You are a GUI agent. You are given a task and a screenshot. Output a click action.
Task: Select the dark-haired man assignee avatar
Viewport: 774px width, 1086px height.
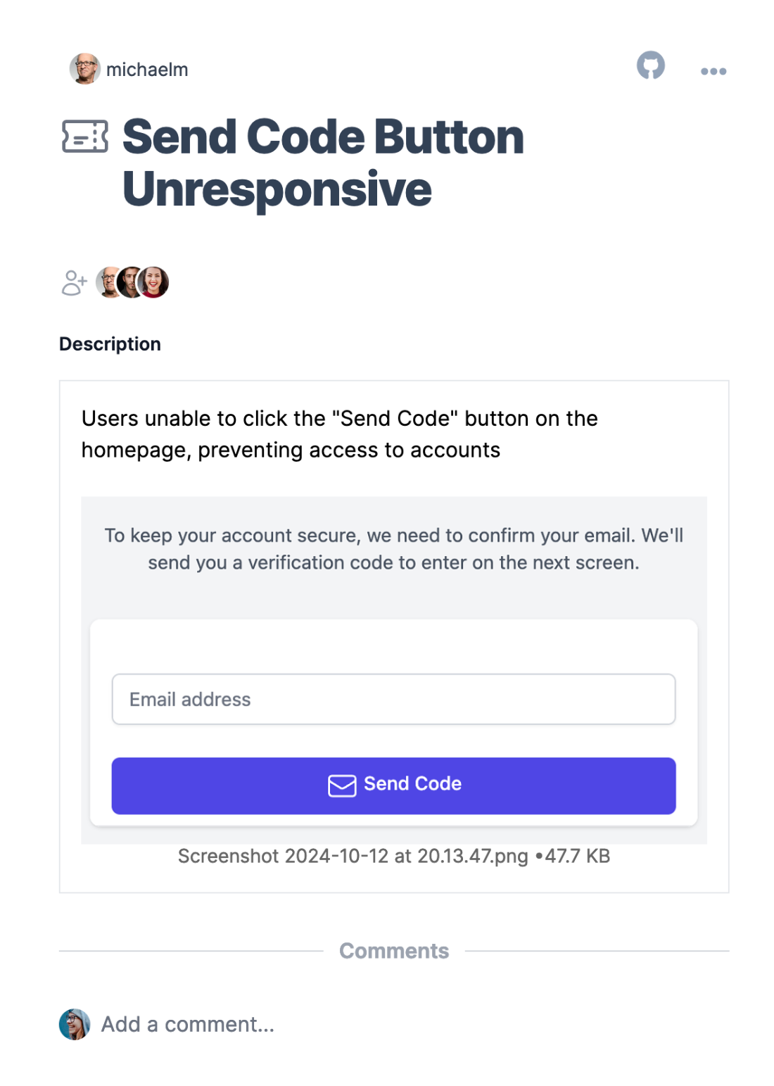[x=131, y=282]
